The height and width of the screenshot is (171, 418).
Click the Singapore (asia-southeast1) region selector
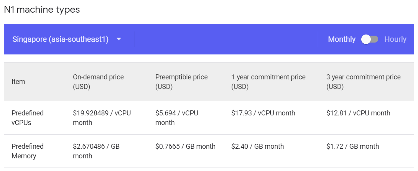(x=67, y=39)
